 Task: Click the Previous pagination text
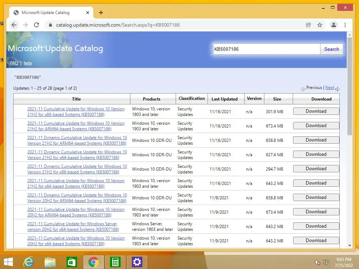[x=314, y=88]
